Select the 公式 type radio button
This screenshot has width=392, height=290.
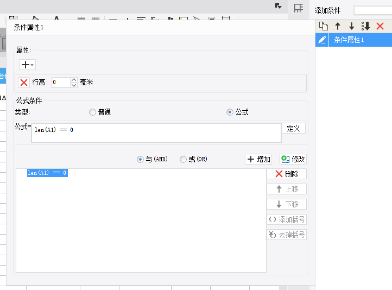[230, 112]
